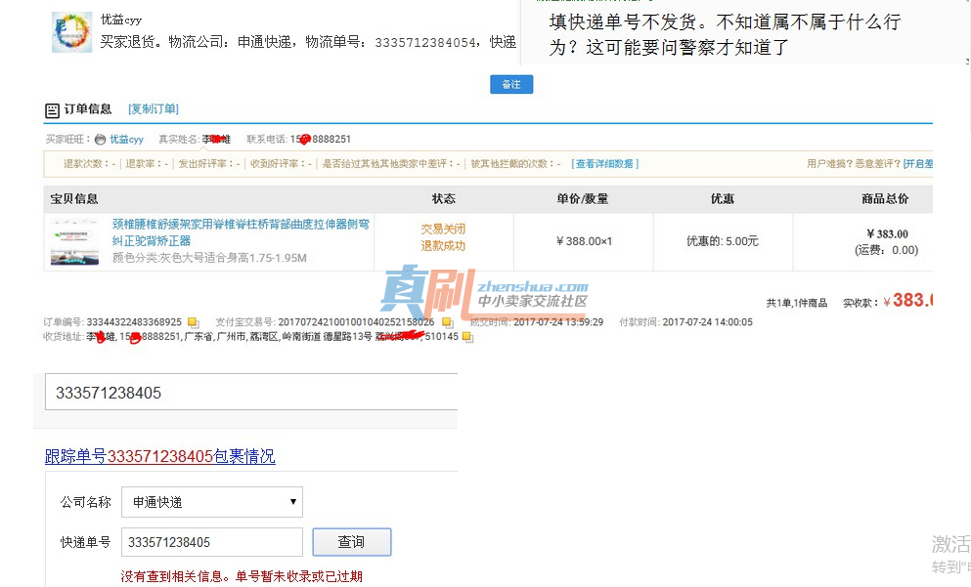Click the large tracking number search box

pos(251,392)
